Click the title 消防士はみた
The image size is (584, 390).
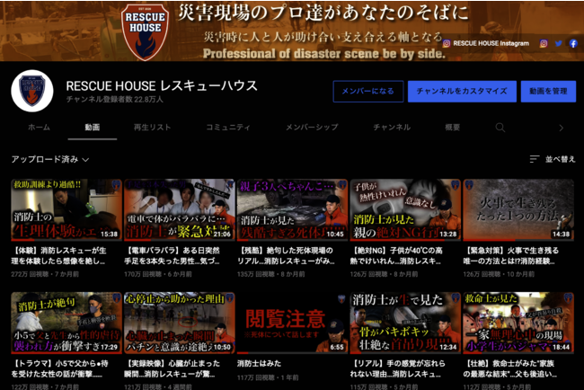click(x=260, y=363)
